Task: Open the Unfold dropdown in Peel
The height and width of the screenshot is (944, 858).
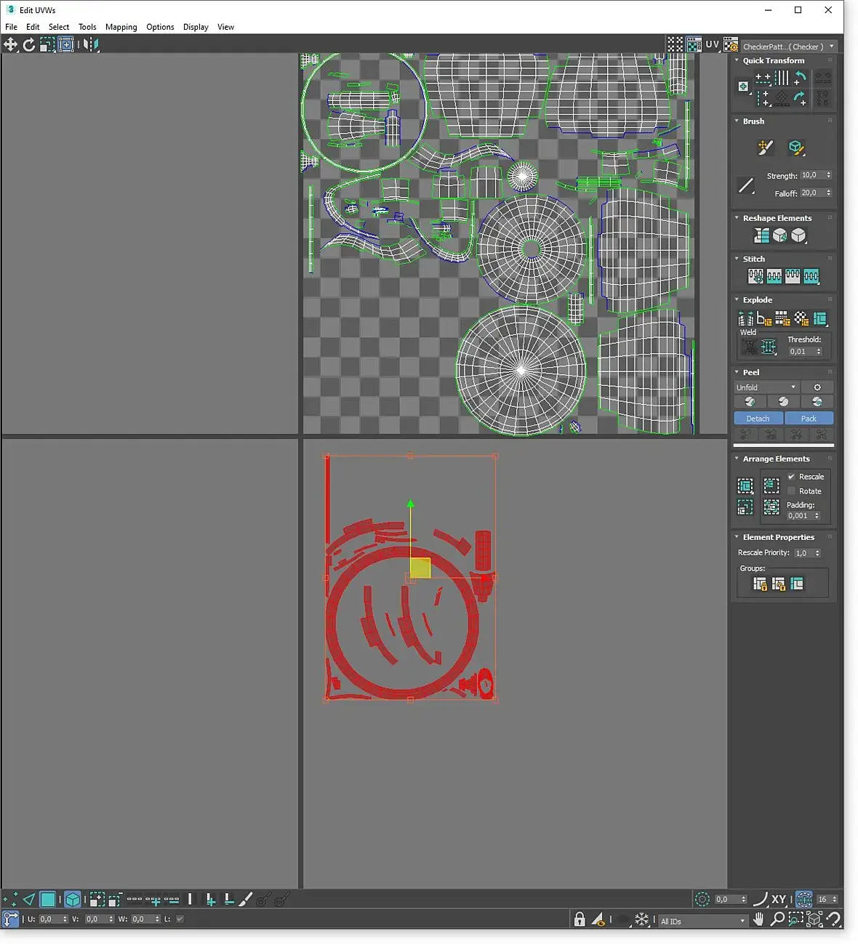Action: [x=766, y=387]
